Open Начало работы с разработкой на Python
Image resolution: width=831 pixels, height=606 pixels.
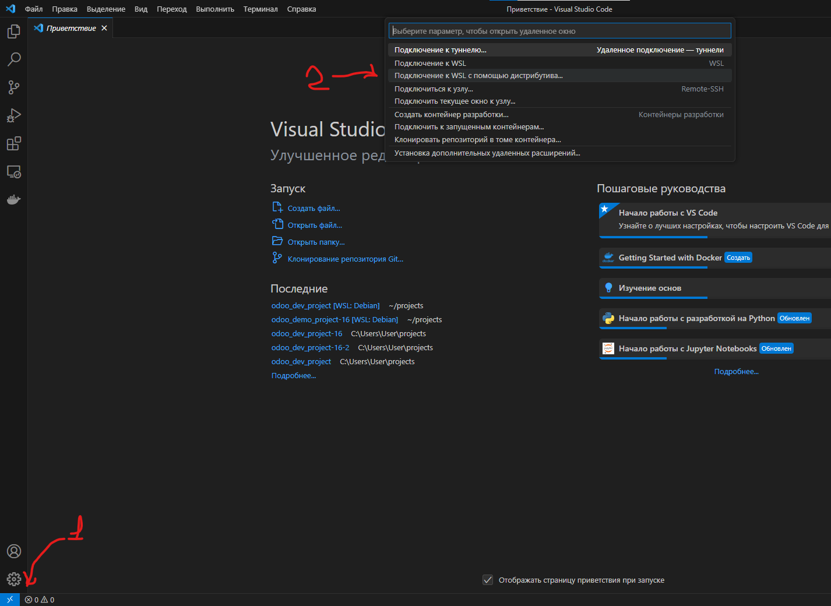pos(715,319)
